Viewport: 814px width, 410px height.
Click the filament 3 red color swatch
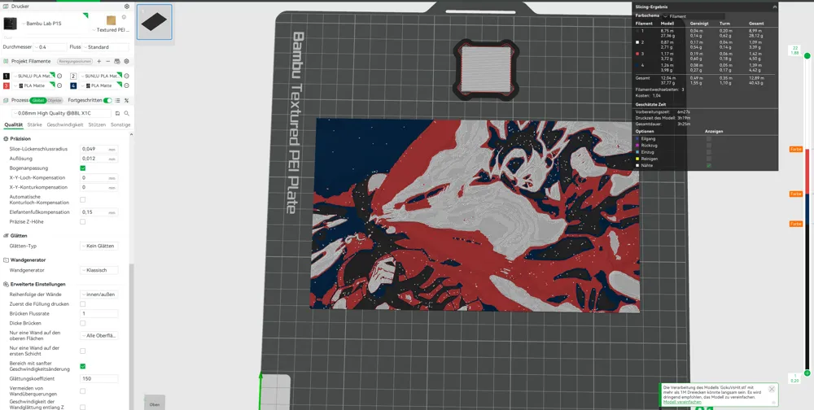pyautogui.click(x=7, y=85)
